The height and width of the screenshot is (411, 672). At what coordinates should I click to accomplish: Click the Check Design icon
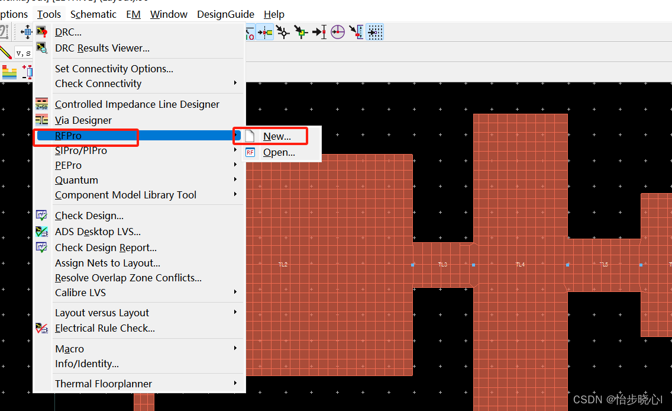click(41, 216)
